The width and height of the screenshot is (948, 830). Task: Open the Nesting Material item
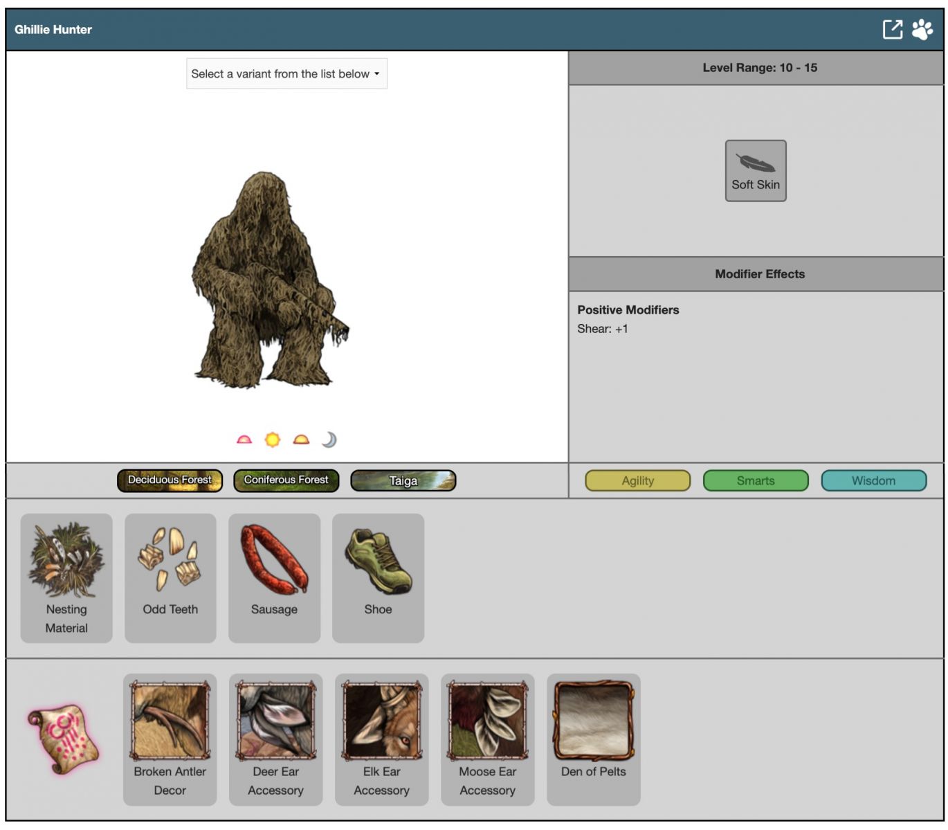coord(66,578)
